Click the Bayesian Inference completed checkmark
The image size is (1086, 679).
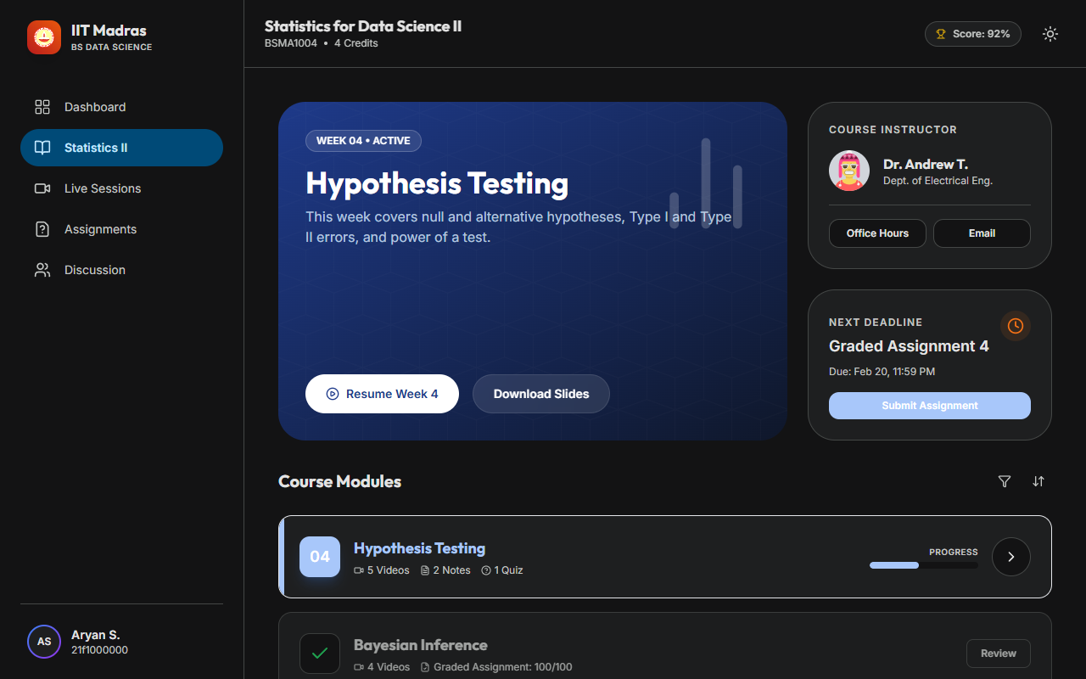click(x=320, y=654)
